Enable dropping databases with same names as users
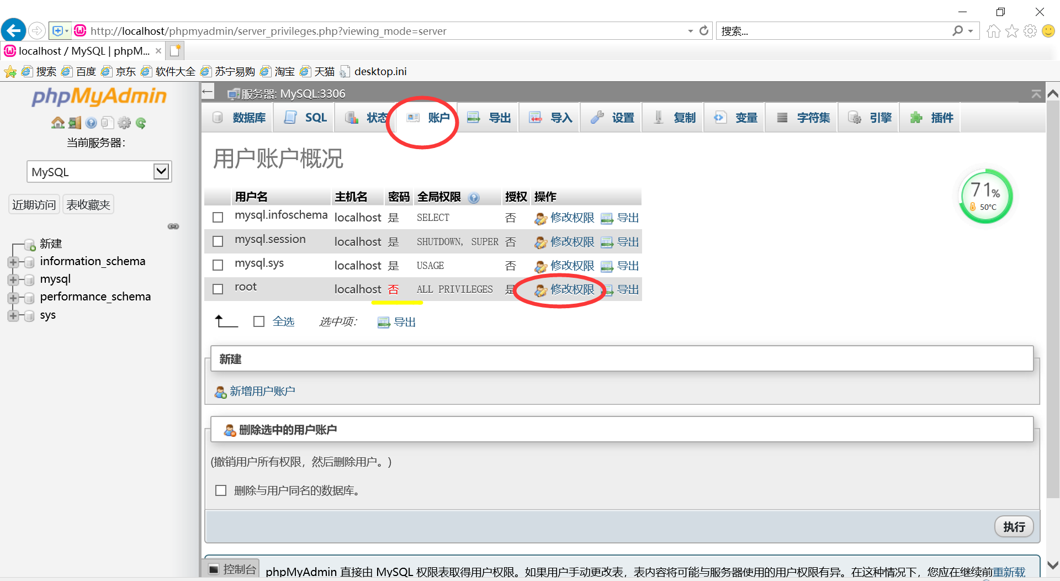The width and height of the screenshot is (1060, 581). click(221, 490)
